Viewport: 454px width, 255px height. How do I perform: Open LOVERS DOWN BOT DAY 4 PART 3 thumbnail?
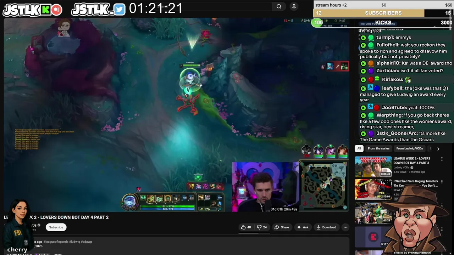(373, 166)
